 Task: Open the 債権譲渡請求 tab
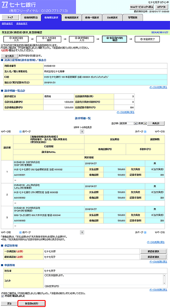[x=72, y=17]
